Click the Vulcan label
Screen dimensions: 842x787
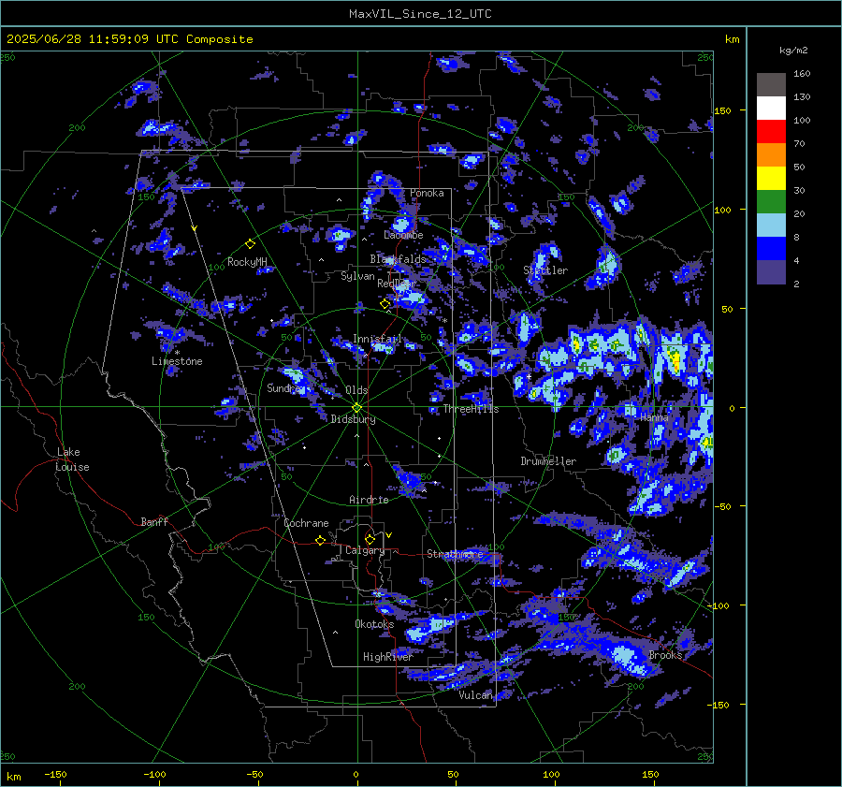pos(475,695)
